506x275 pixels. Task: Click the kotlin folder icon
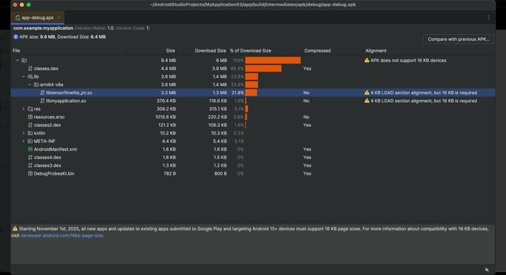click(30, 133)
